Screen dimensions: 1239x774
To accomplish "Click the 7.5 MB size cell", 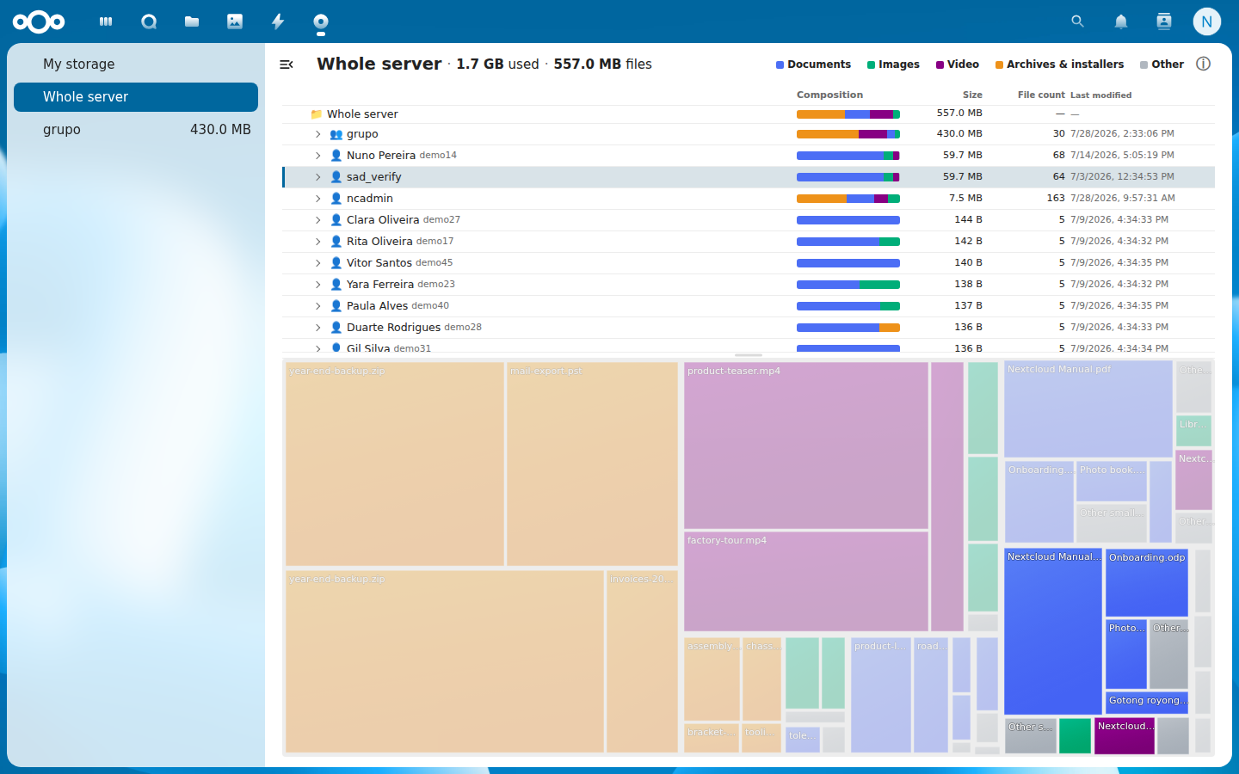I will pyautogui.click(x=965, y=199).
